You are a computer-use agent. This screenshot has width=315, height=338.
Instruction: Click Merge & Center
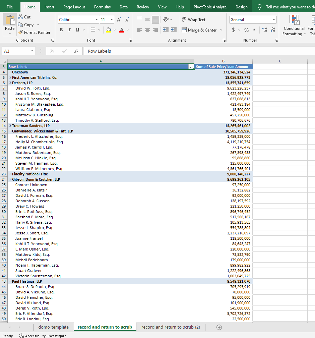pyautogui.click(x=199, y=30)
